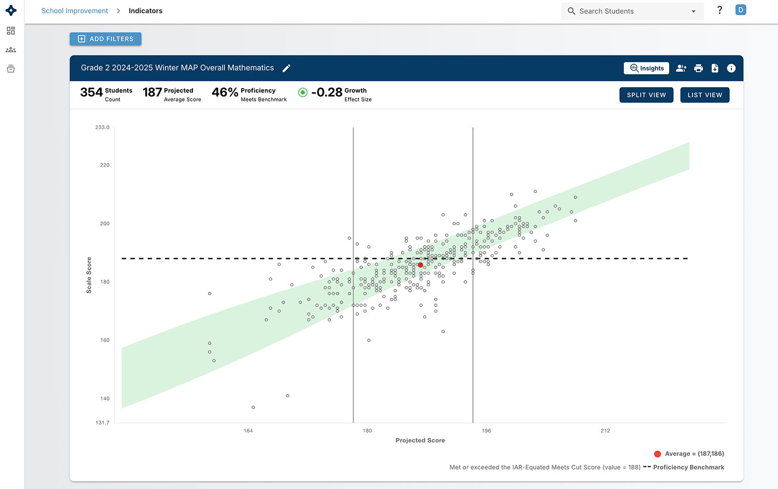Click the red average point on scatter plot
Image resolution: width=778 pixels, height=489 pixels.
coord(420,265)
